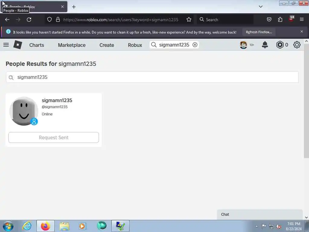Go to the Create page
This screenshot has width=309, height=232.
click(107, 45)
